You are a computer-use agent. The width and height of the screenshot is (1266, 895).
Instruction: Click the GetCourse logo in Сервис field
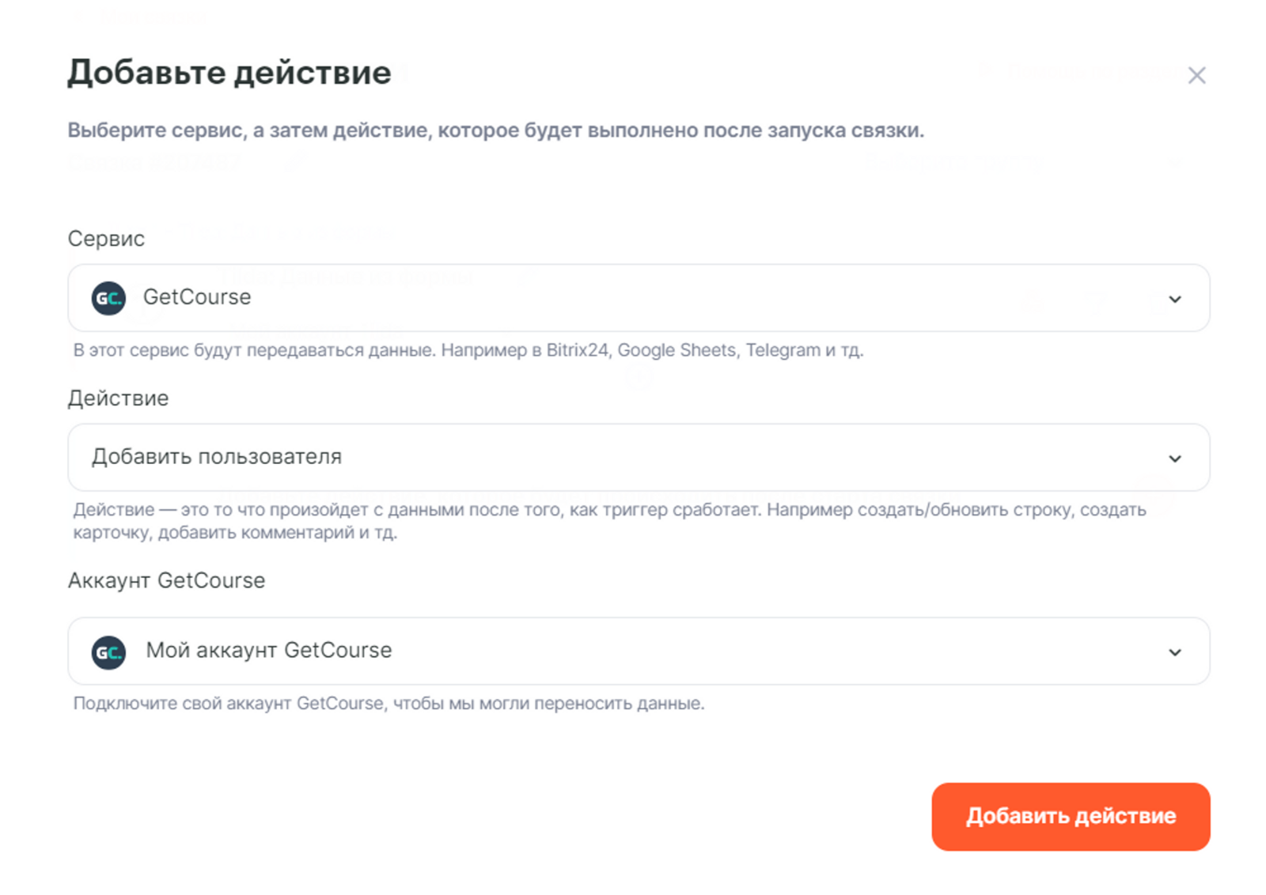(108, 298)
